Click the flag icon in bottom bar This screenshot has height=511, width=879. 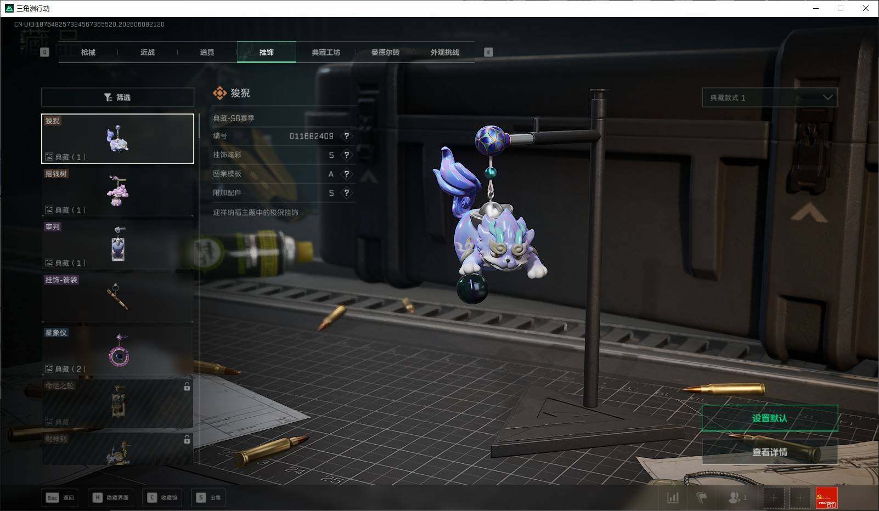click(702, 497)
